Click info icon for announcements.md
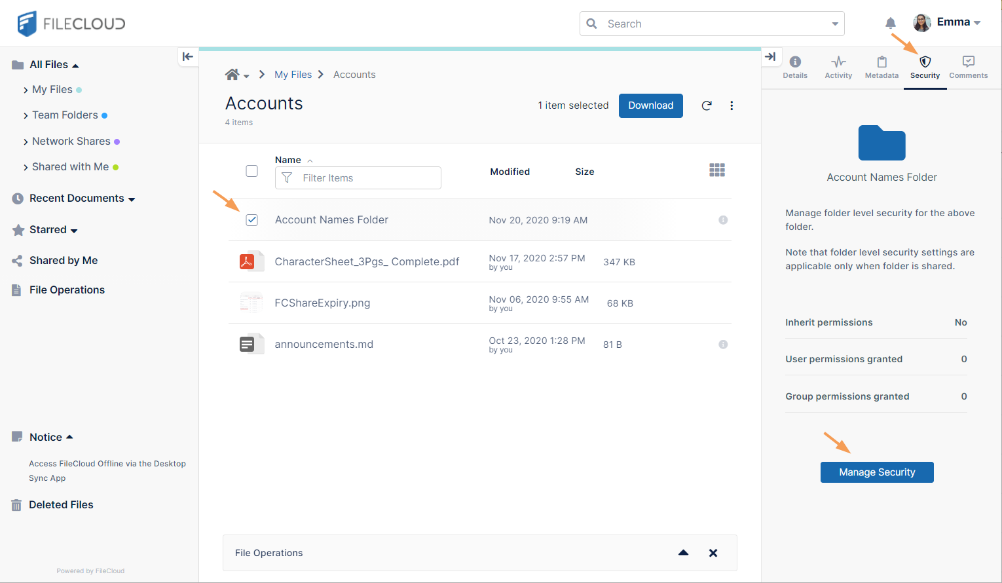The image size is (1002, 583). click(723, 345)
